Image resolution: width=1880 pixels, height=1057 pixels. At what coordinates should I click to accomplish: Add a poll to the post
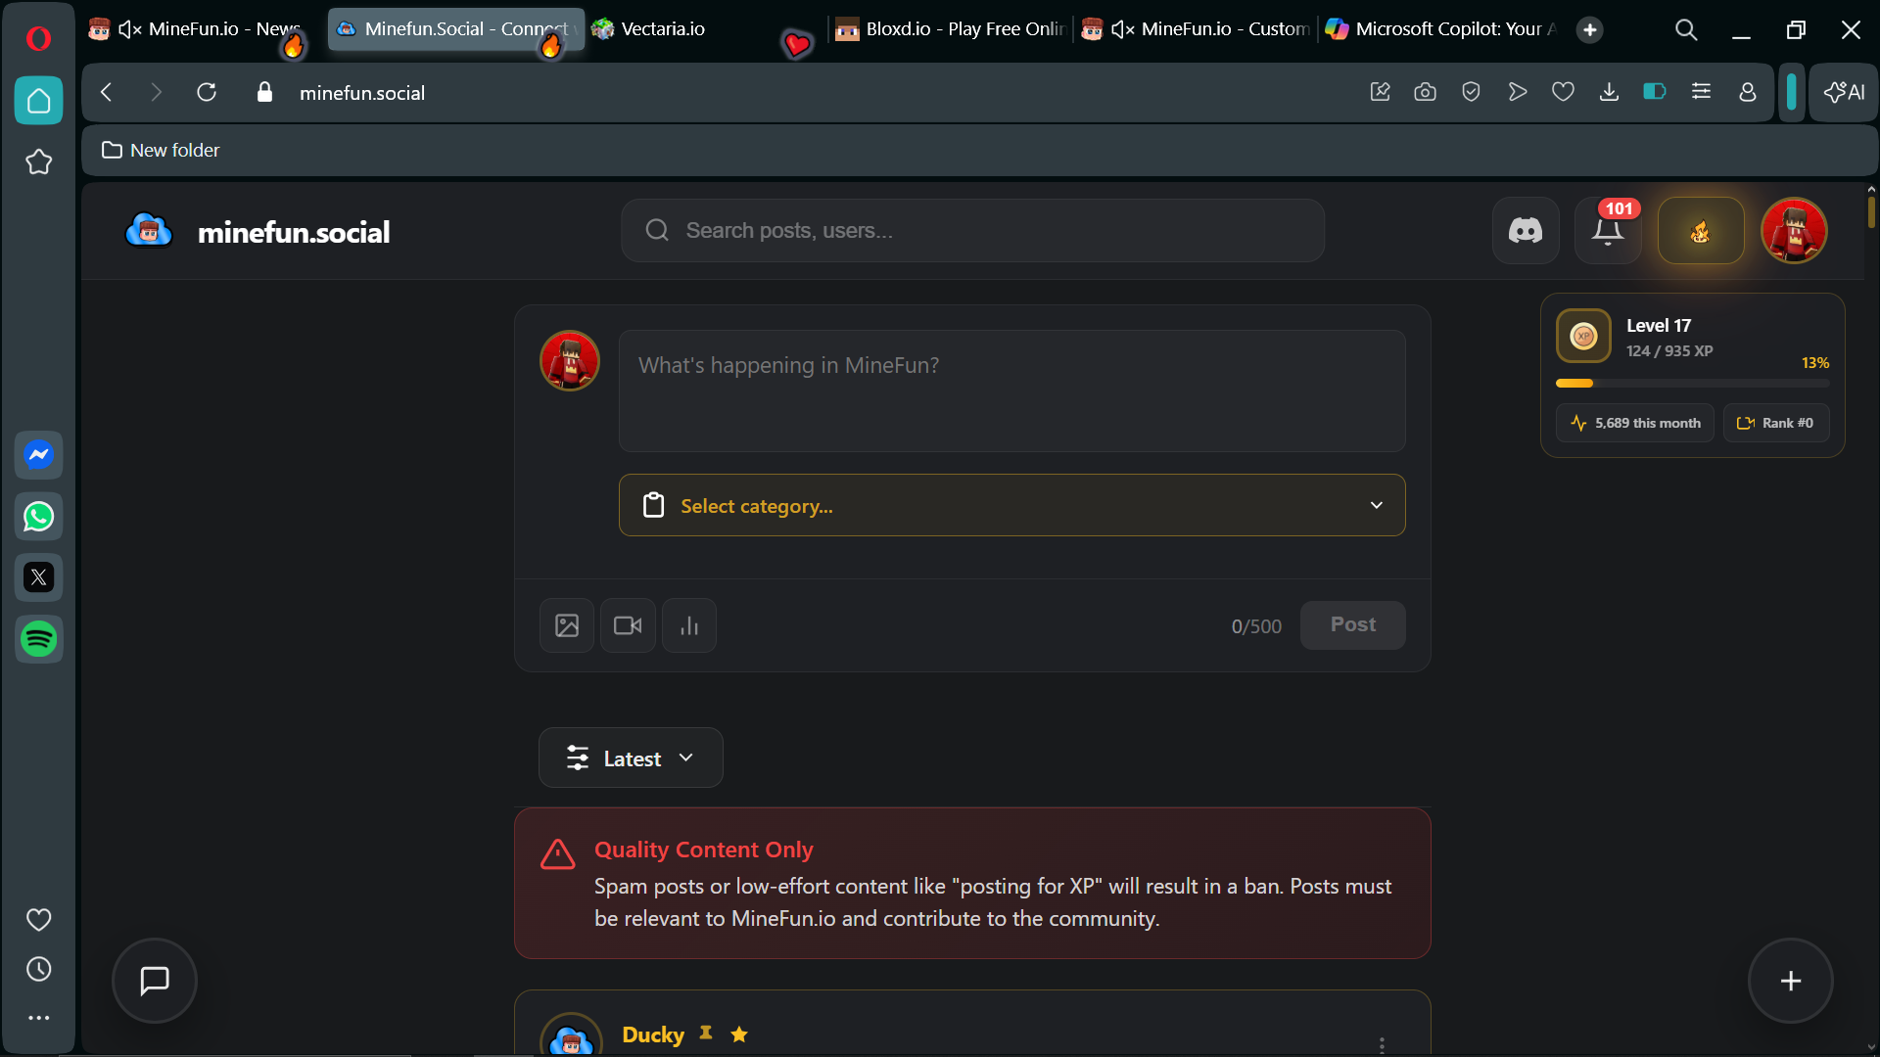[689, 625]
